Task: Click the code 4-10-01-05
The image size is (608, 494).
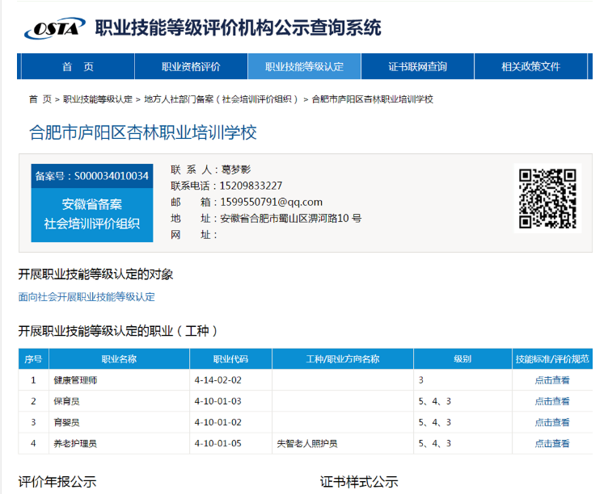Action: 218,443
